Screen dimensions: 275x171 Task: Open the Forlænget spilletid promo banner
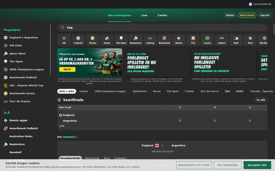(x=157, y=63)
